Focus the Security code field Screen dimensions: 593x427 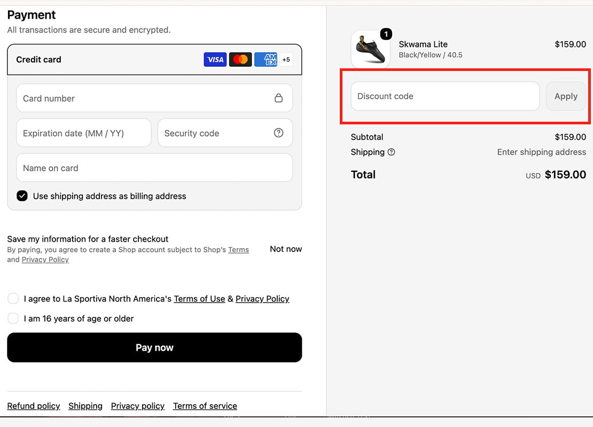click(225, 133)
